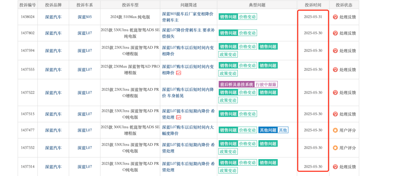Image resolution: width=395 pixels, height=176 pixels.
Task: Click 深蓝L07 series link in row 1437314
Action: coord(85,167)
